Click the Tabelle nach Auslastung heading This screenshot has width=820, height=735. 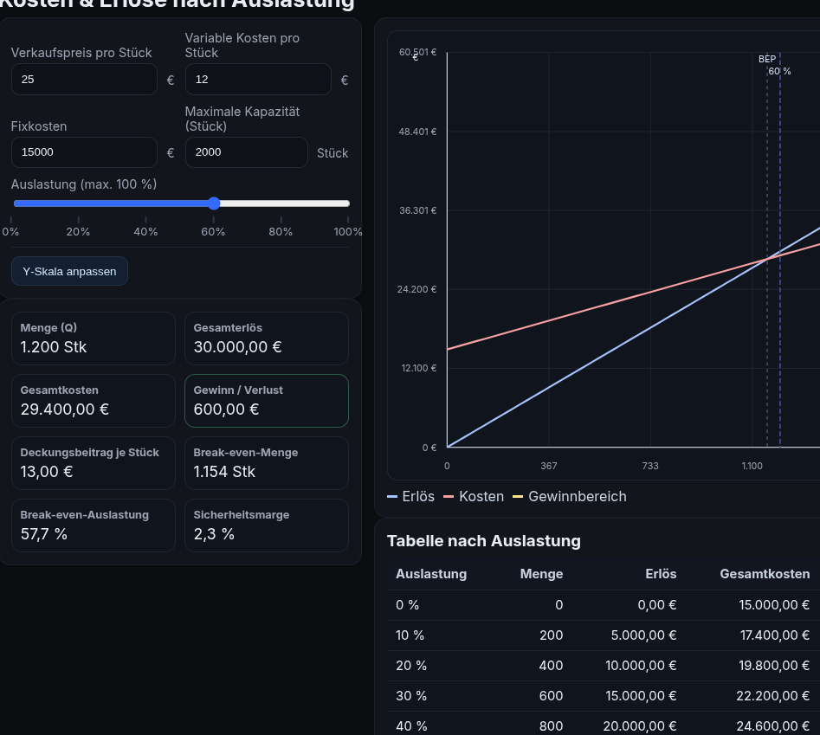tap(484, 541)
